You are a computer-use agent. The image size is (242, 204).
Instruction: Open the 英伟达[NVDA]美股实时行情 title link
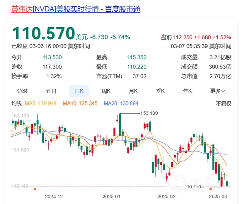[x=76, y=9]
